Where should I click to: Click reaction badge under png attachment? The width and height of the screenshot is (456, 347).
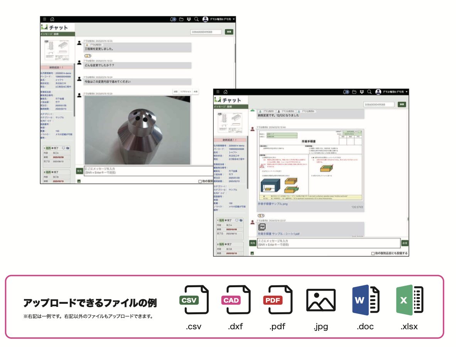[x=261, y=216]
